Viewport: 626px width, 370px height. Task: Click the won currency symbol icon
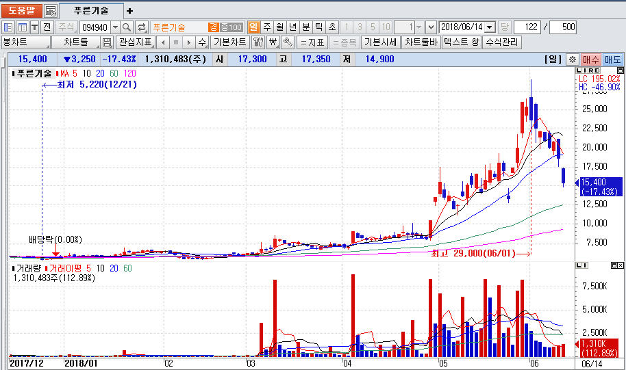point(273,42)
